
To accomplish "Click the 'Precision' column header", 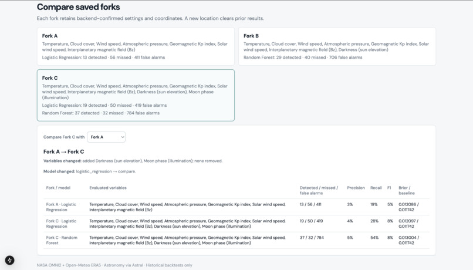I will coord(356,188).
